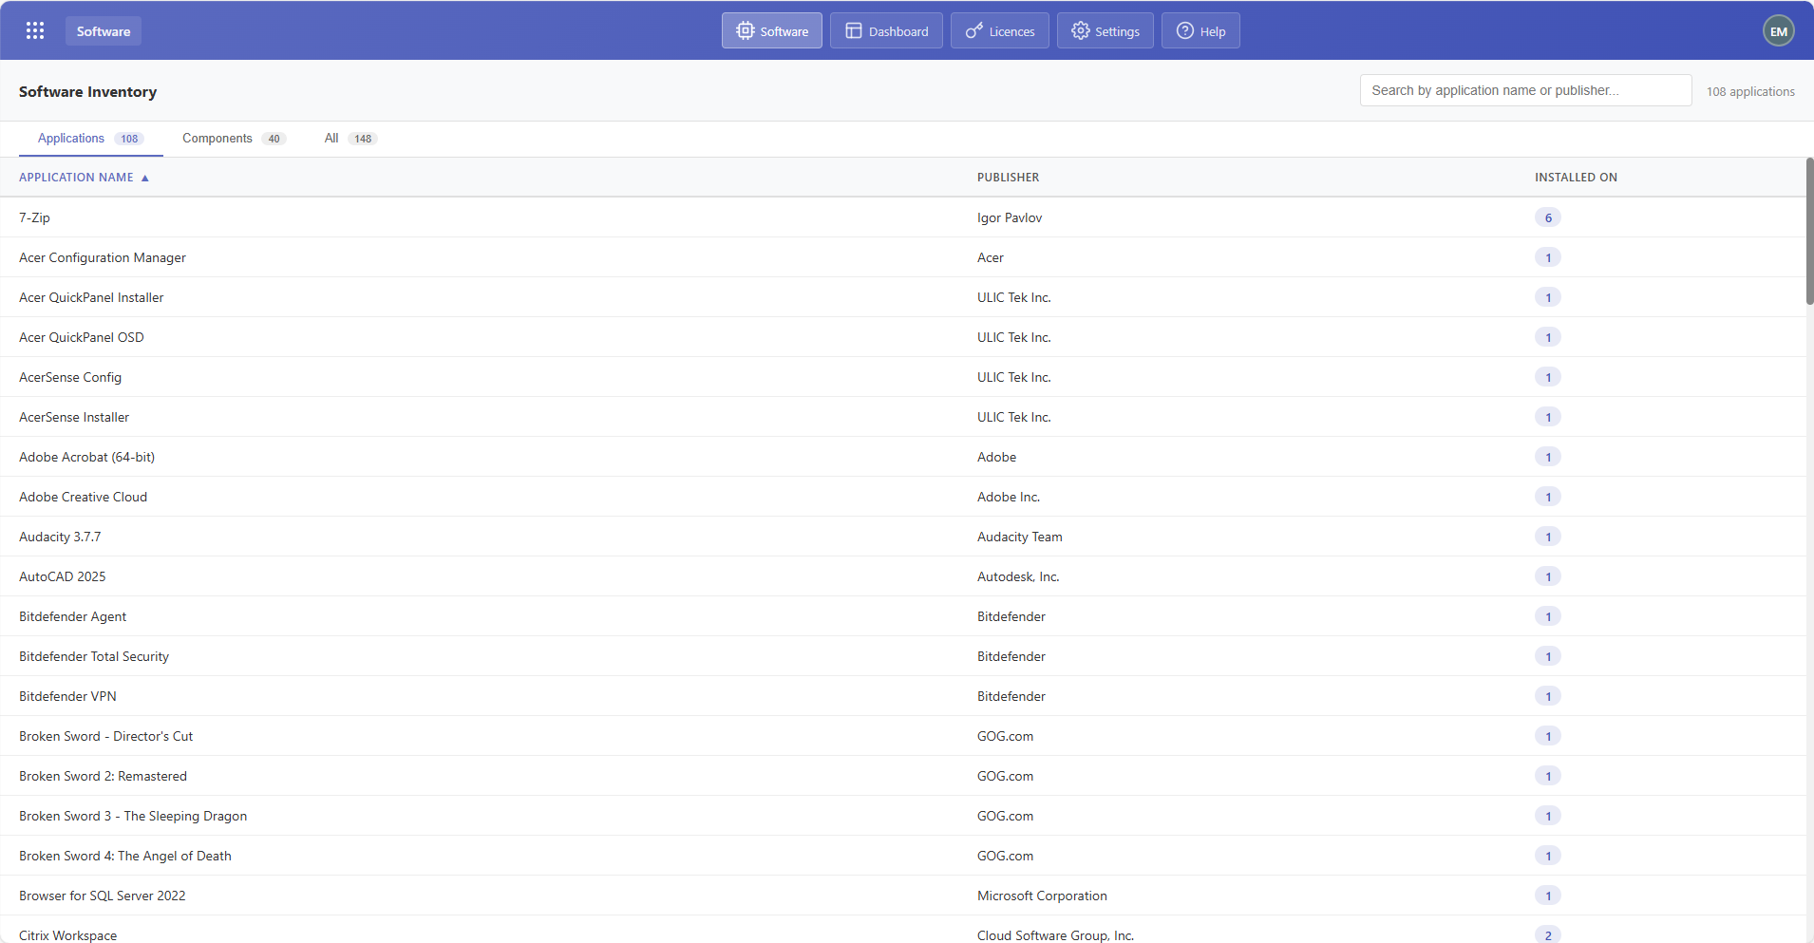Select Citrix Workspace row
Viewport: 1814px width, 943px height.
point(902,930)
